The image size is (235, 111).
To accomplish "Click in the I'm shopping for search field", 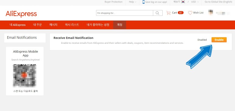I will pyautogui.click(x=125, y=13).
